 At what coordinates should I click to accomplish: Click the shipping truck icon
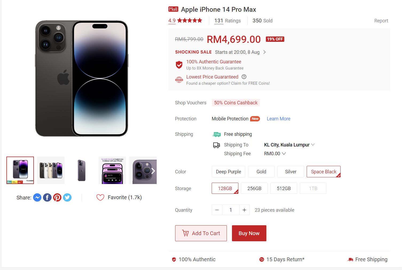(216, 145)
